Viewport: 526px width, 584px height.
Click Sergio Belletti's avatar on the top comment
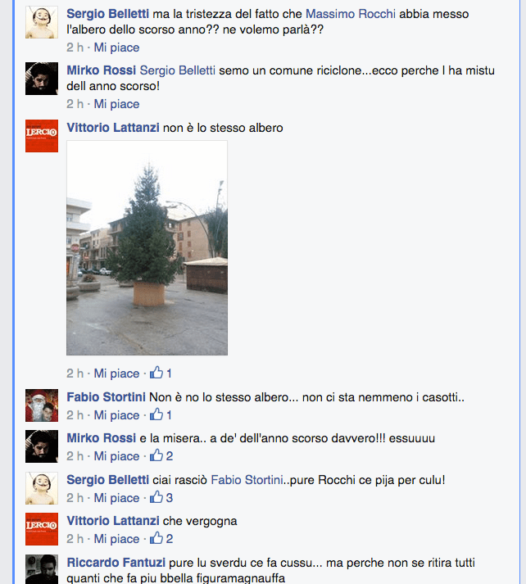click(x=42, y=22)
